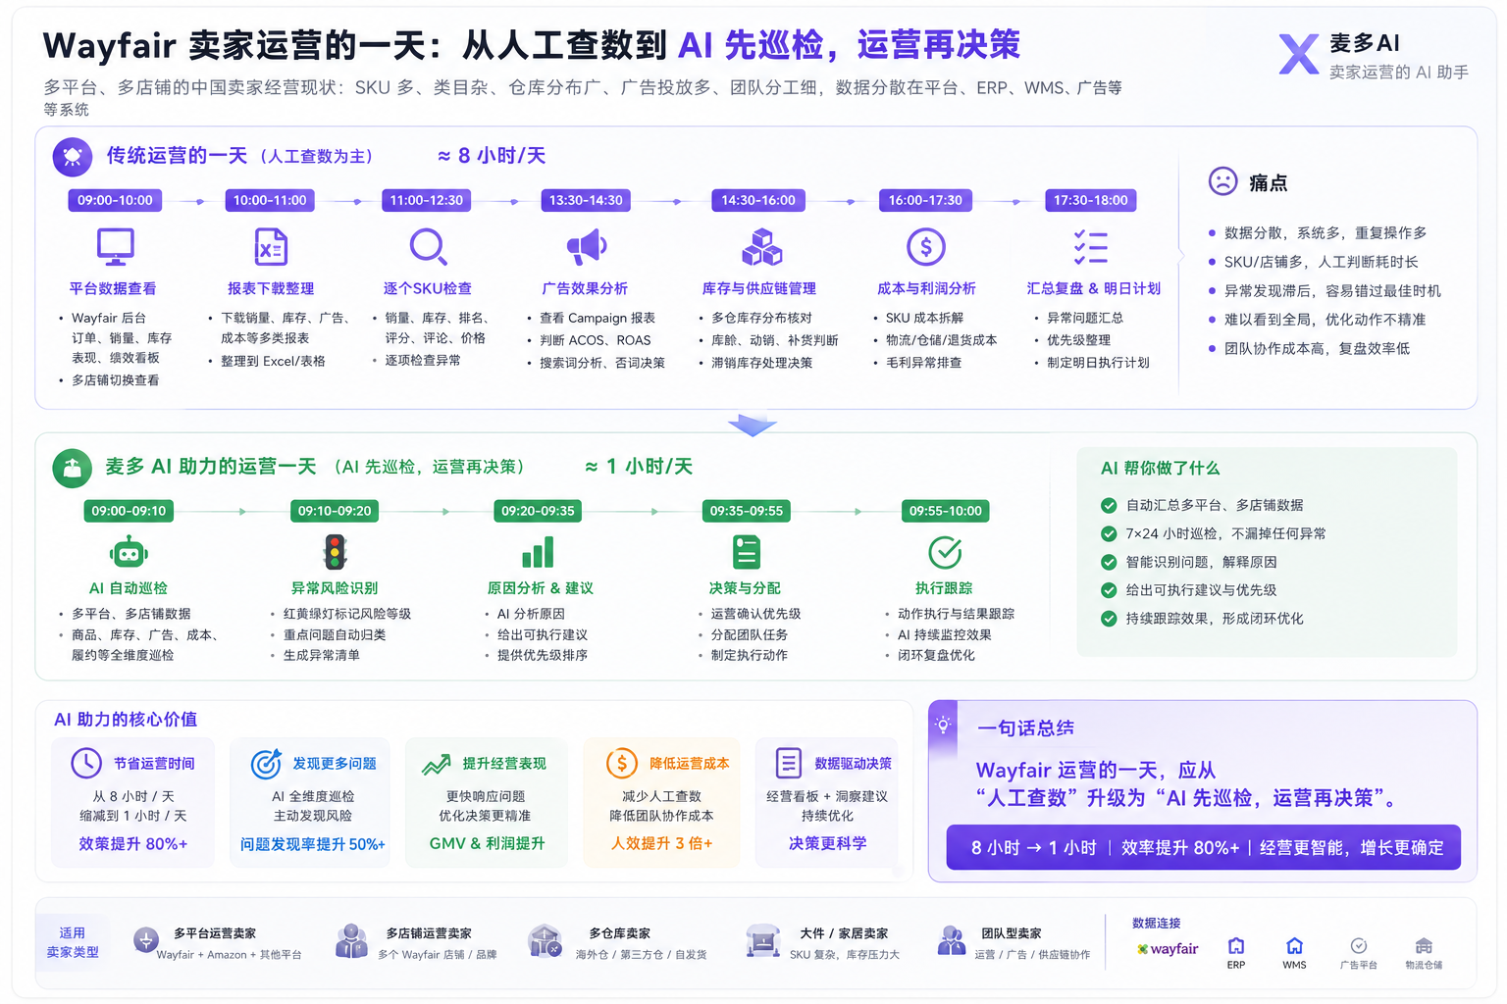Click the green robot icon for AI 自动巡检
The width and height of the screenshot is (1507, 1004).
pyautogui.click(x=129, y=552)
